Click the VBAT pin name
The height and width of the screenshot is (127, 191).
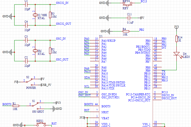click(105, 118)
